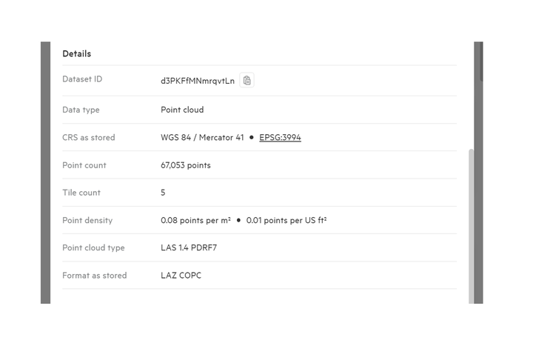
Task: Click the details panel scrollbar thumb
Action: (471, 226)
